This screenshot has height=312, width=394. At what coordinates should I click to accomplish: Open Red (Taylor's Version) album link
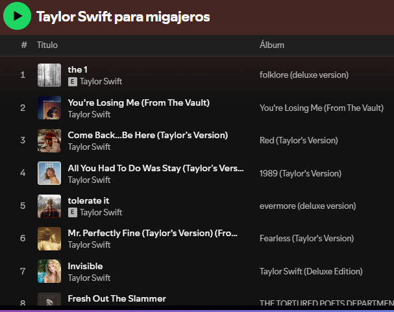299,141
